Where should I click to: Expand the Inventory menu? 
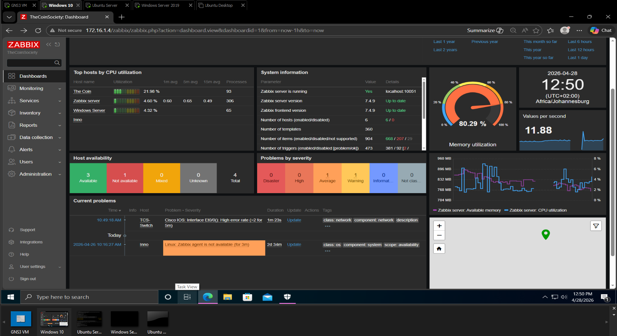click(34, 113)
